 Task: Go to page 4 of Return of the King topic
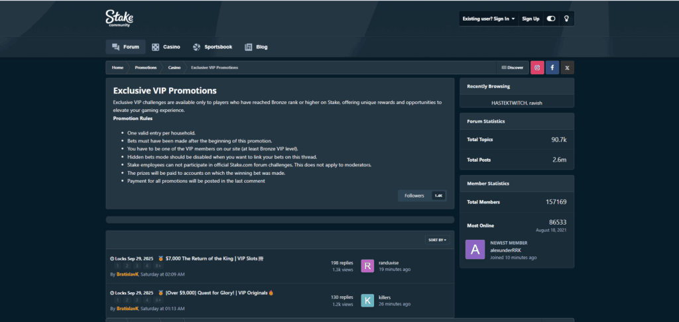click(x=147, y=266)
